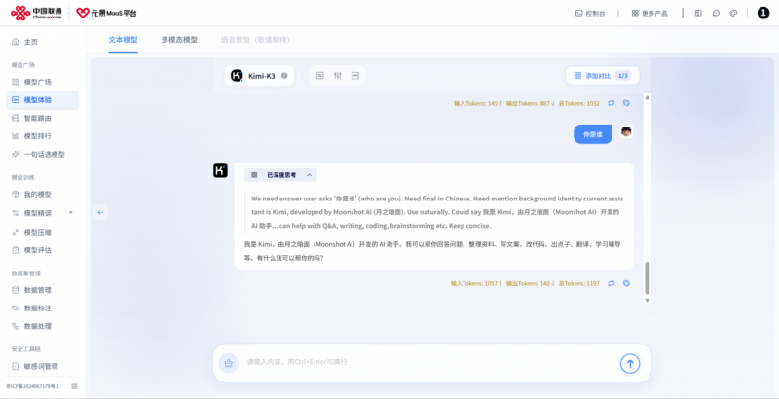Click the chat scrollbar up arrow
Image resolution: width=779 pixels, height=399 pixels.
pos(647,97)
